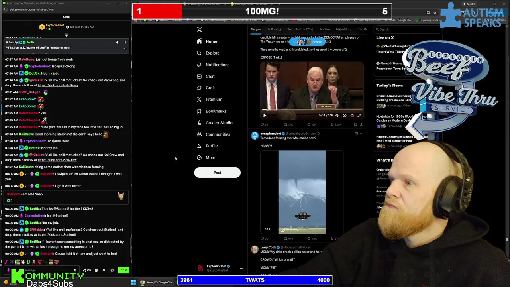This screenshot has height=287, width=510.
Task: Open ExplodinBeef account menu dots
Action: (x=241, y=268)
